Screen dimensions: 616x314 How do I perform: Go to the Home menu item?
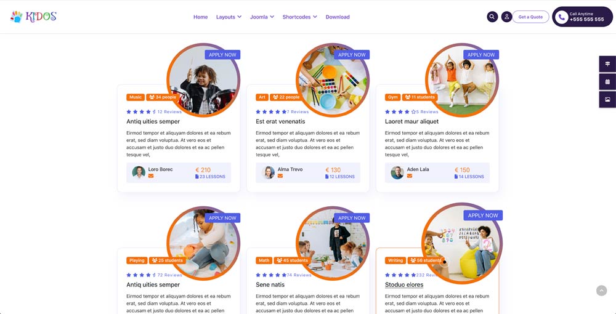pyautogui.click(x=200, y=17)
